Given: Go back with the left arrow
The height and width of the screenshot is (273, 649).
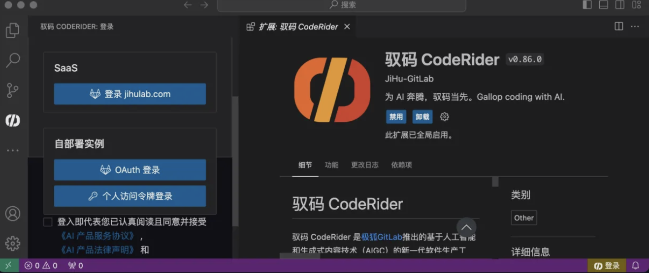Looking at the screenshot, I should pos(188,5).
